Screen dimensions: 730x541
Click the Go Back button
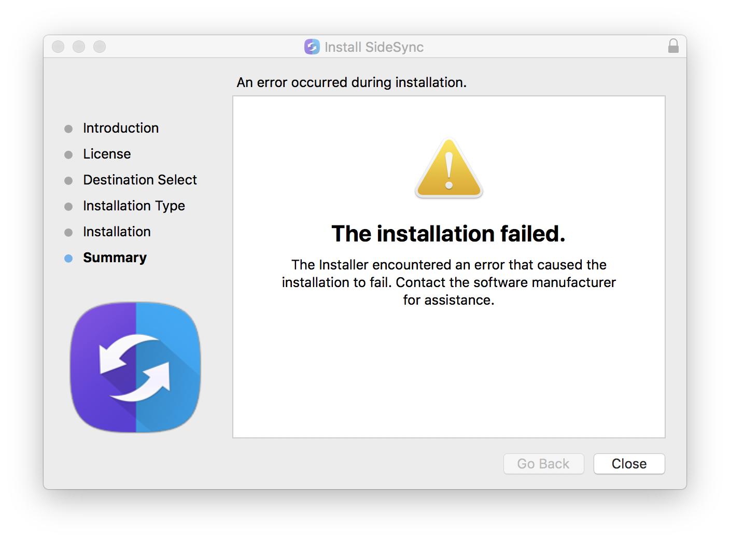pyautogui.click(x=543, y=464)
